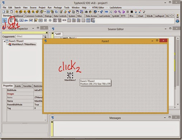The width and height of the screenshot is (182, 140).
Task: Select the TButton component in palette
Action: click(21, 20)
